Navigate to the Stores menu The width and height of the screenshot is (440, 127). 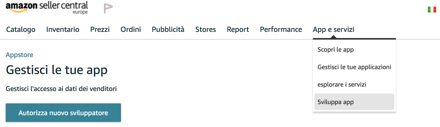pyautogui.click(x=206, y=30)
